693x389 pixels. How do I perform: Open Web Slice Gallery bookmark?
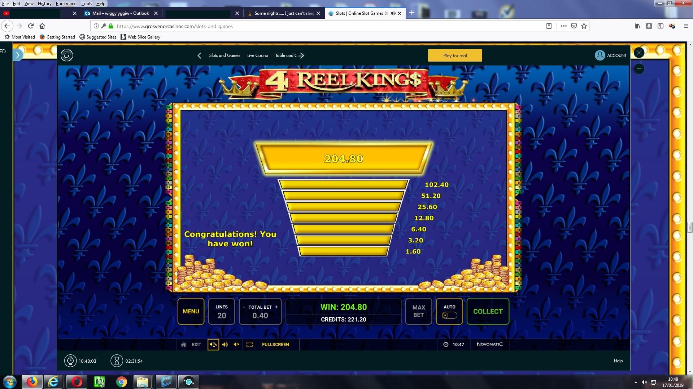pyautogui.click(x=140, y=37)
